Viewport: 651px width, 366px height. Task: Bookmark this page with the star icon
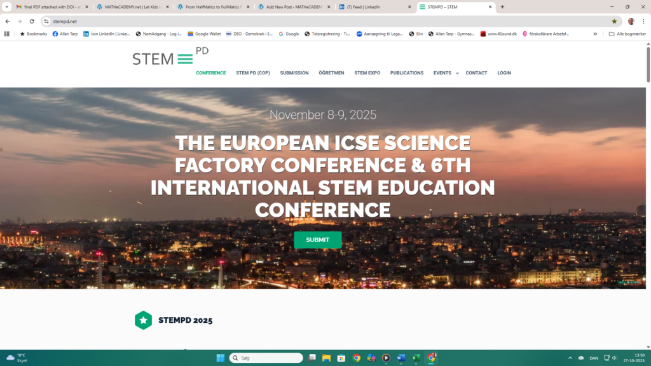pyautogui.click(x=614, y=21)
